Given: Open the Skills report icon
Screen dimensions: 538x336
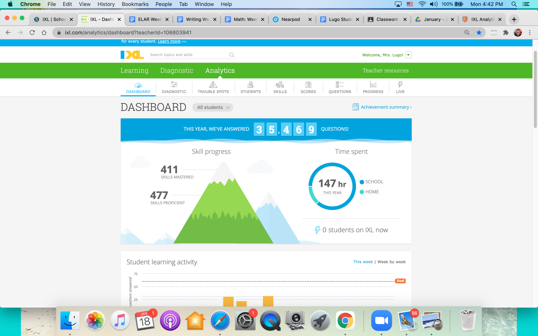Looking at the screenshot, I should coord(280,85).
